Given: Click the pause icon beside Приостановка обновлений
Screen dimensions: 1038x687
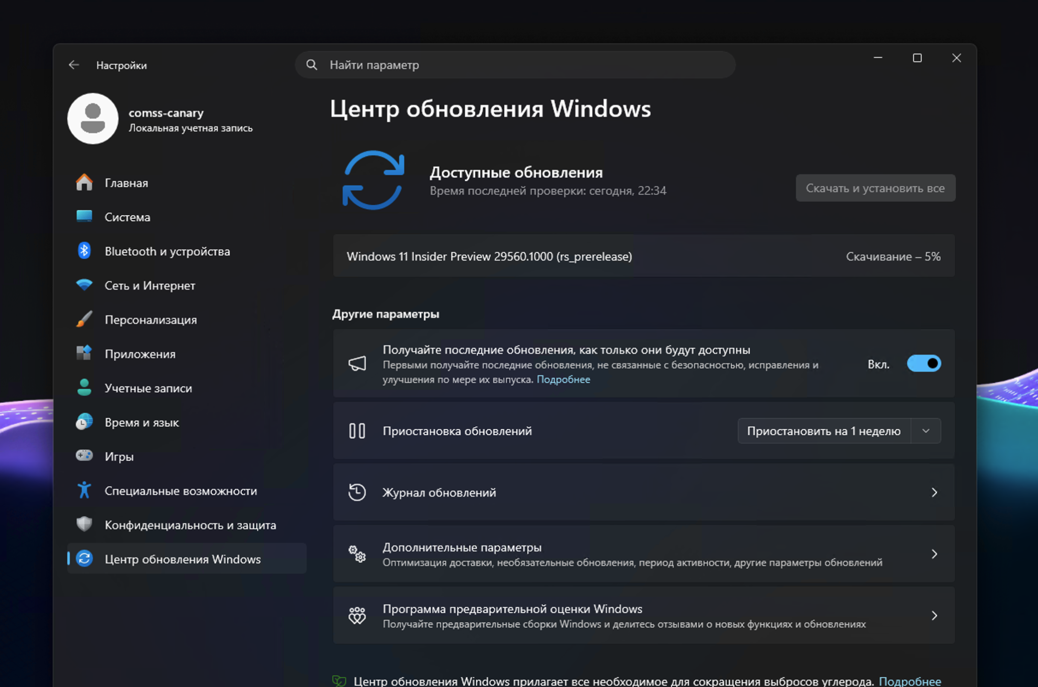Looking at the screenshot, I should 357,431.
